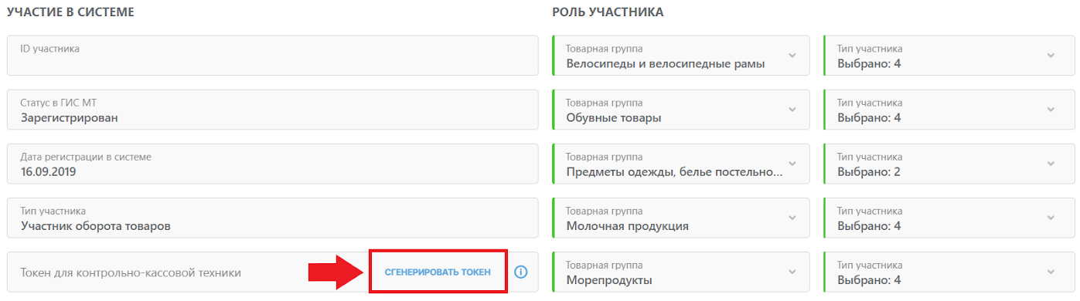Click the ID участника field
The width and height of the screenshot is (1080, 301).
point(272,56)
